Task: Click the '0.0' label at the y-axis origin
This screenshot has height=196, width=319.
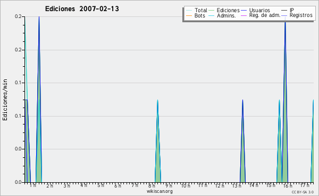Action: [x=18, y=182]
